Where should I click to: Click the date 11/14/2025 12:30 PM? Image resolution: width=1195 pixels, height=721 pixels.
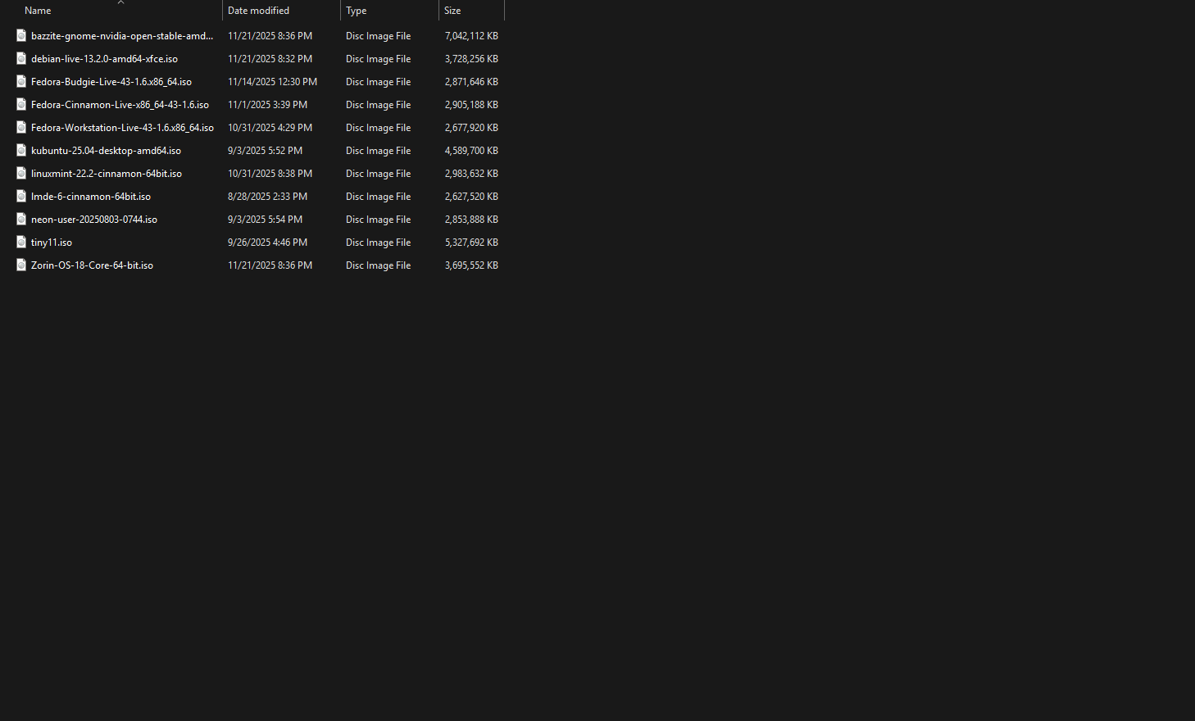[x=272, y=82]
